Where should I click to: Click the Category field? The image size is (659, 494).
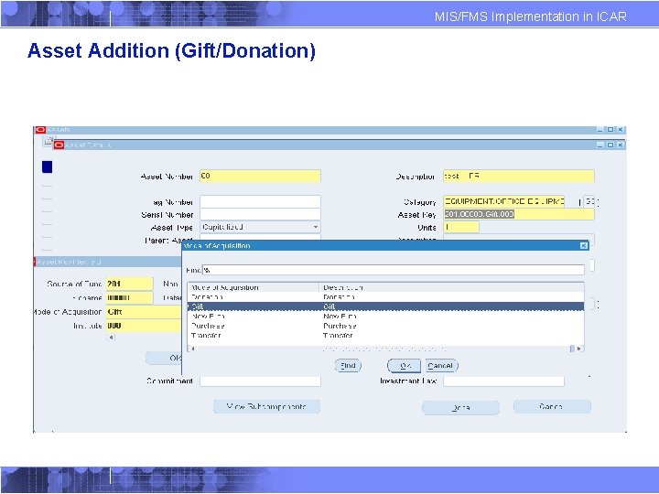pos(503,201)
